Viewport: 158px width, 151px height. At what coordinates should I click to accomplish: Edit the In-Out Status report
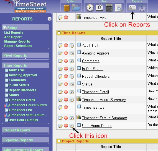pos(60,69)
